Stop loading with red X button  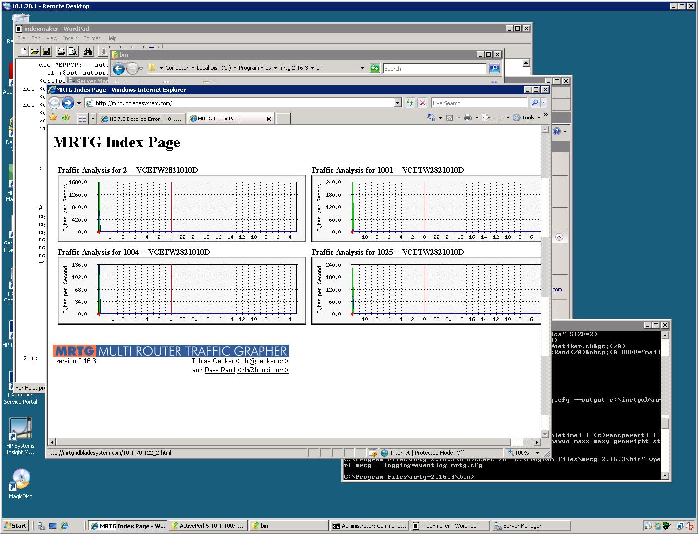click(423, 103)
